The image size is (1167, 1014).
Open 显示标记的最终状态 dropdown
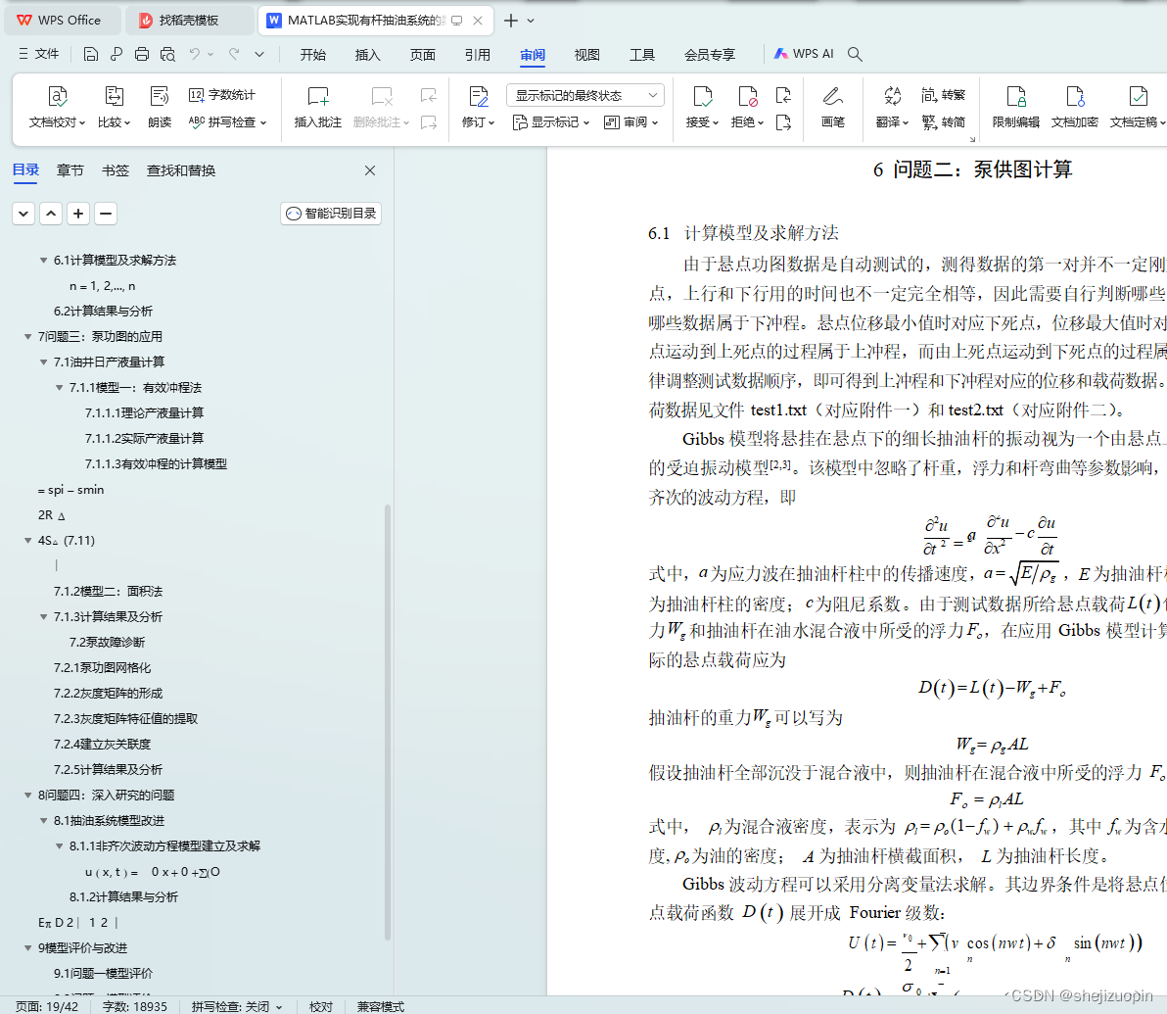click(x=585, y=95)
